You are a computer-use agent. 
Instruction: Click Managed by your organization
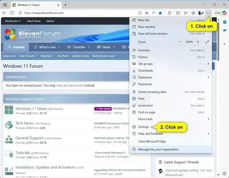171,149
